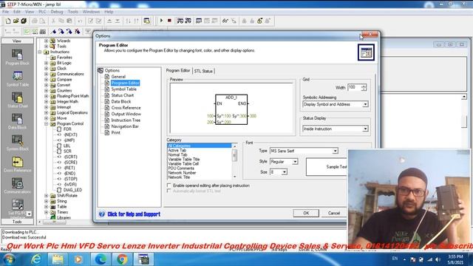
Task: Click OK in the Options dialog
Action: pos(306,214)
